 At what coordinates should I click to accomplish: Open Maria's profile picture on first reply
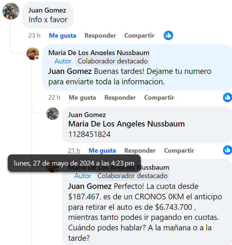(33, 53)
